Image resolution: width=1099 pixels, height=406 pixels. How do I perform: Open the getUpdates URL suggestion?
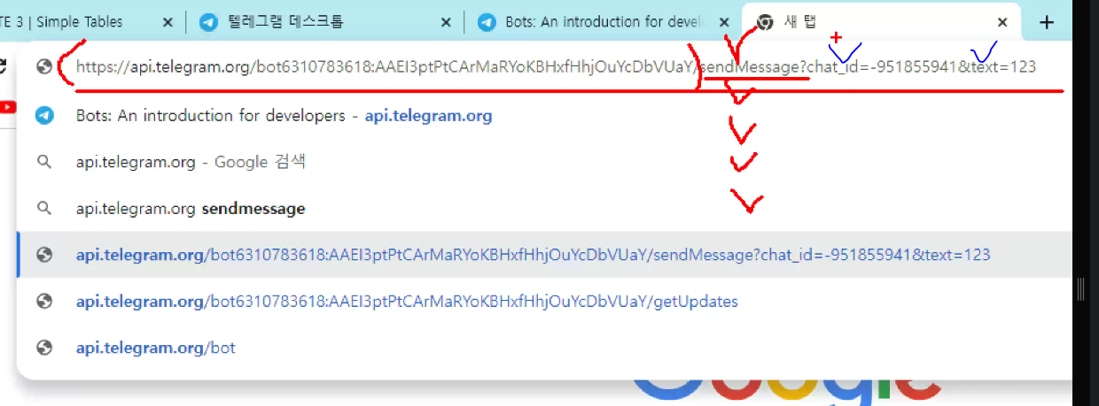click(x=544, y=302)
